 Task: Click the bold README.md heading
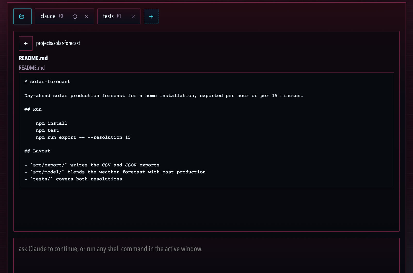tap(33, 58)
